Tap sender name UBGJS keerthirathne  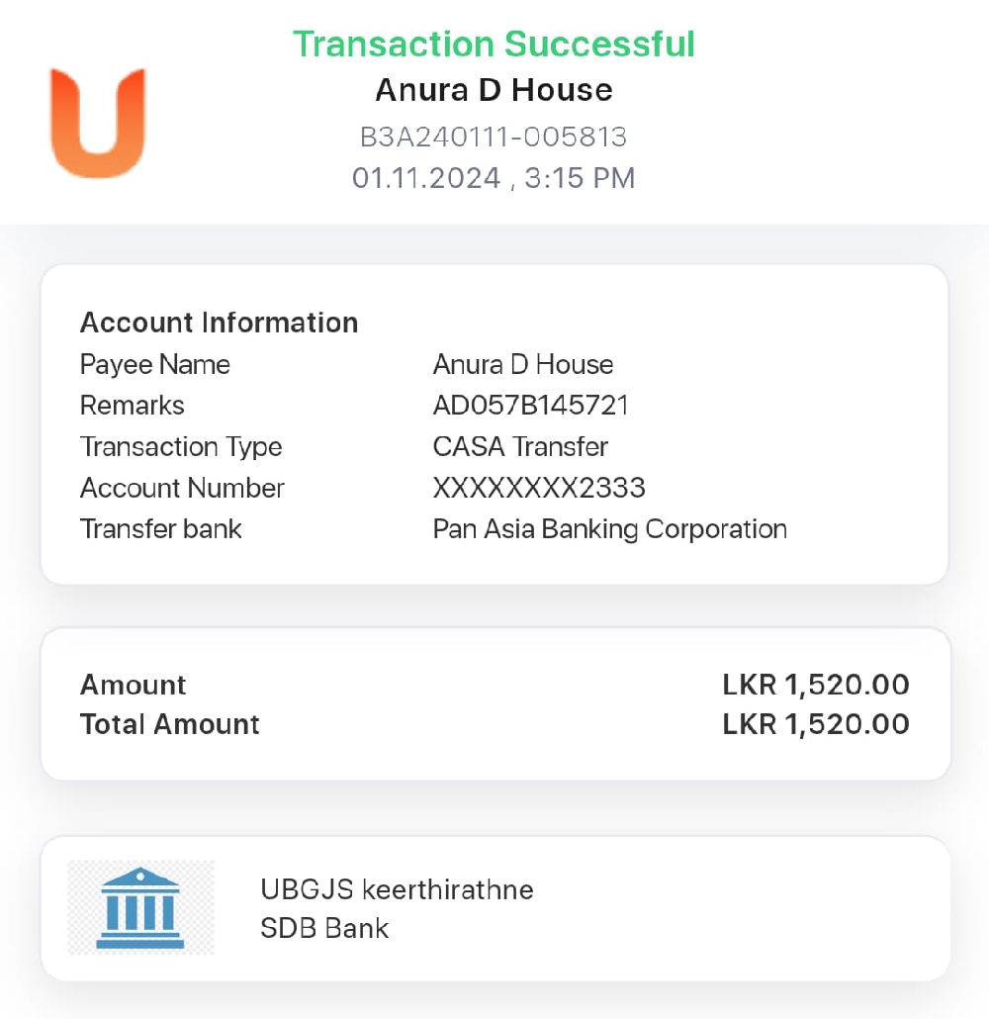(x=397, y=889)
